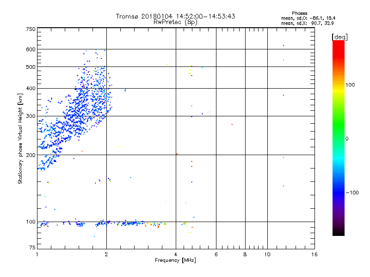Click the 'RwPretec (8p)' subtitle
The height and width of the screenshot is (277, 370).
click(x=175, y=22)
